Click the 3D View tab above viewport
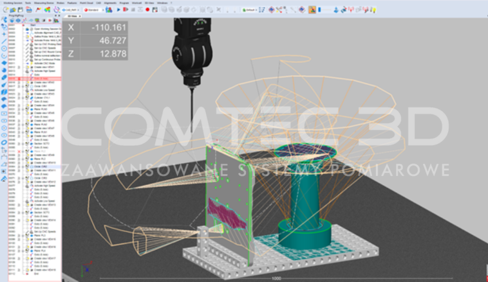Screen dimensions: 488x282 71,17
